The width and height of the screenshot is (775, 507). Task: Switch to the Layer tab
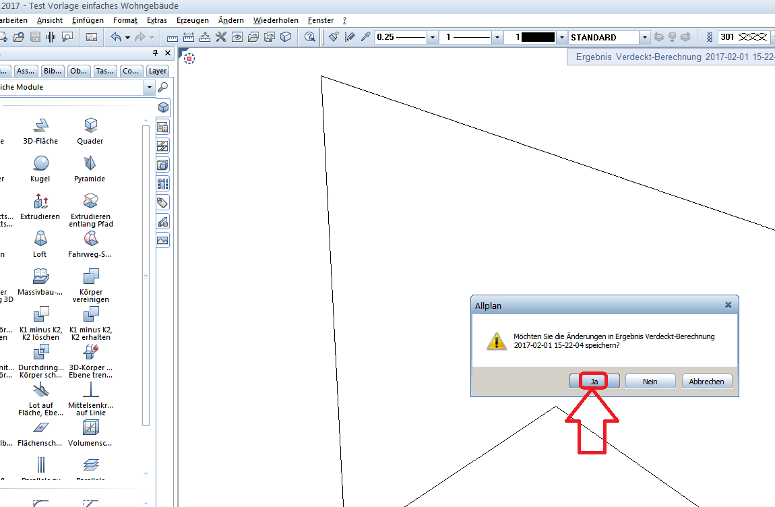coord(158,71)
